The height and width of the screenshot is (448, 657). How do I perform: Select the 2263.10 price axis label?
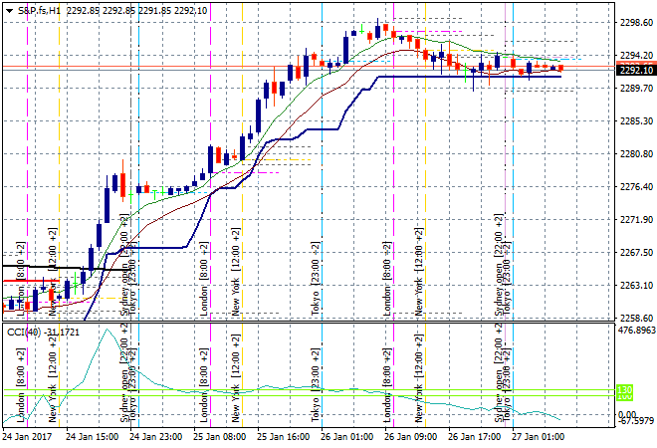[636, 286]
